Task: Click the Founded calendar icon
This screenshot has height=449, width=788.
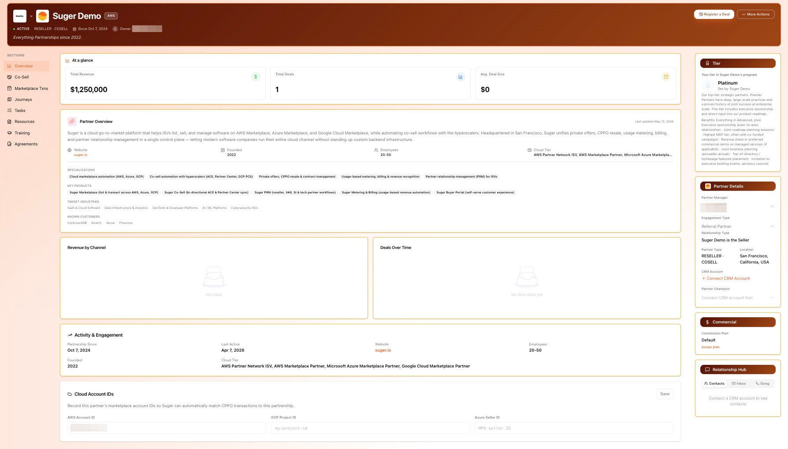Action: point(223,150)
